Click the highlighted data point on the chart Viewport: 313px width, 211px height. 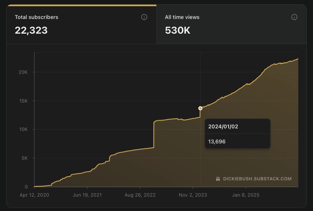click(x=200, y=108)
